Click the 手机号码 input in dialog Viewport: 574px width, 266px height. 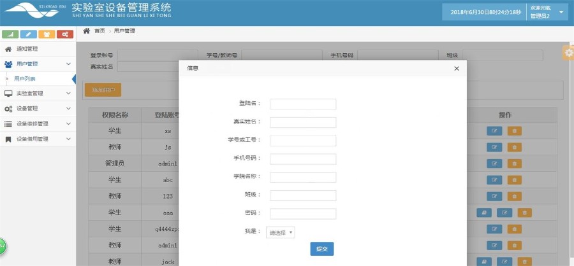(x=303, y=159)
